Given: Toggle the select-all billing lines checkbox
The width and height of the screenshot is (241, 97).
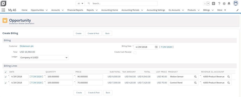Looking at the screenshot, I should pyautogui.click(x=6, y=72).
